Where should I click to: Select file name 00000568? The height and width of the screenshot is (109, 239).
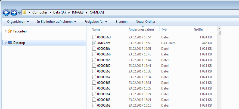click(x=104, y=71)
